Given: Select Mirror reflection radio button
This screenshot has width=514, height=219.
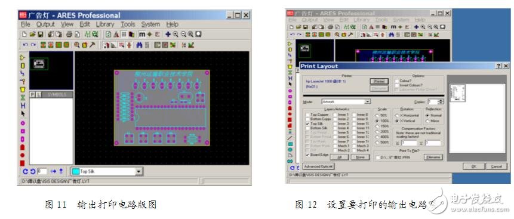Looking at the screenshot, I should 427,121.
